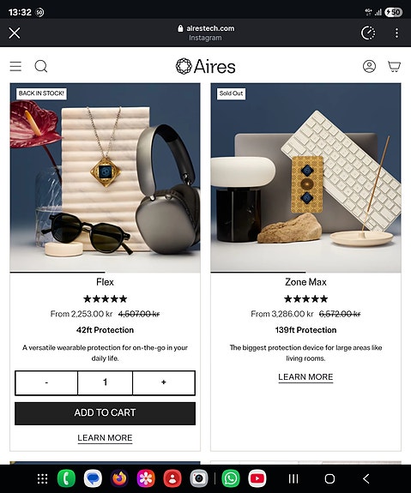
Task: Open the app drawer grid icon
Action: click(43, 478)
